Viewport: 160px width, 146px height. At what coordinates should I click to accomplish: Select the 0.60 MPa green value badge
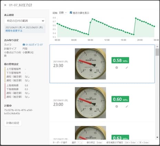[120, 99]
